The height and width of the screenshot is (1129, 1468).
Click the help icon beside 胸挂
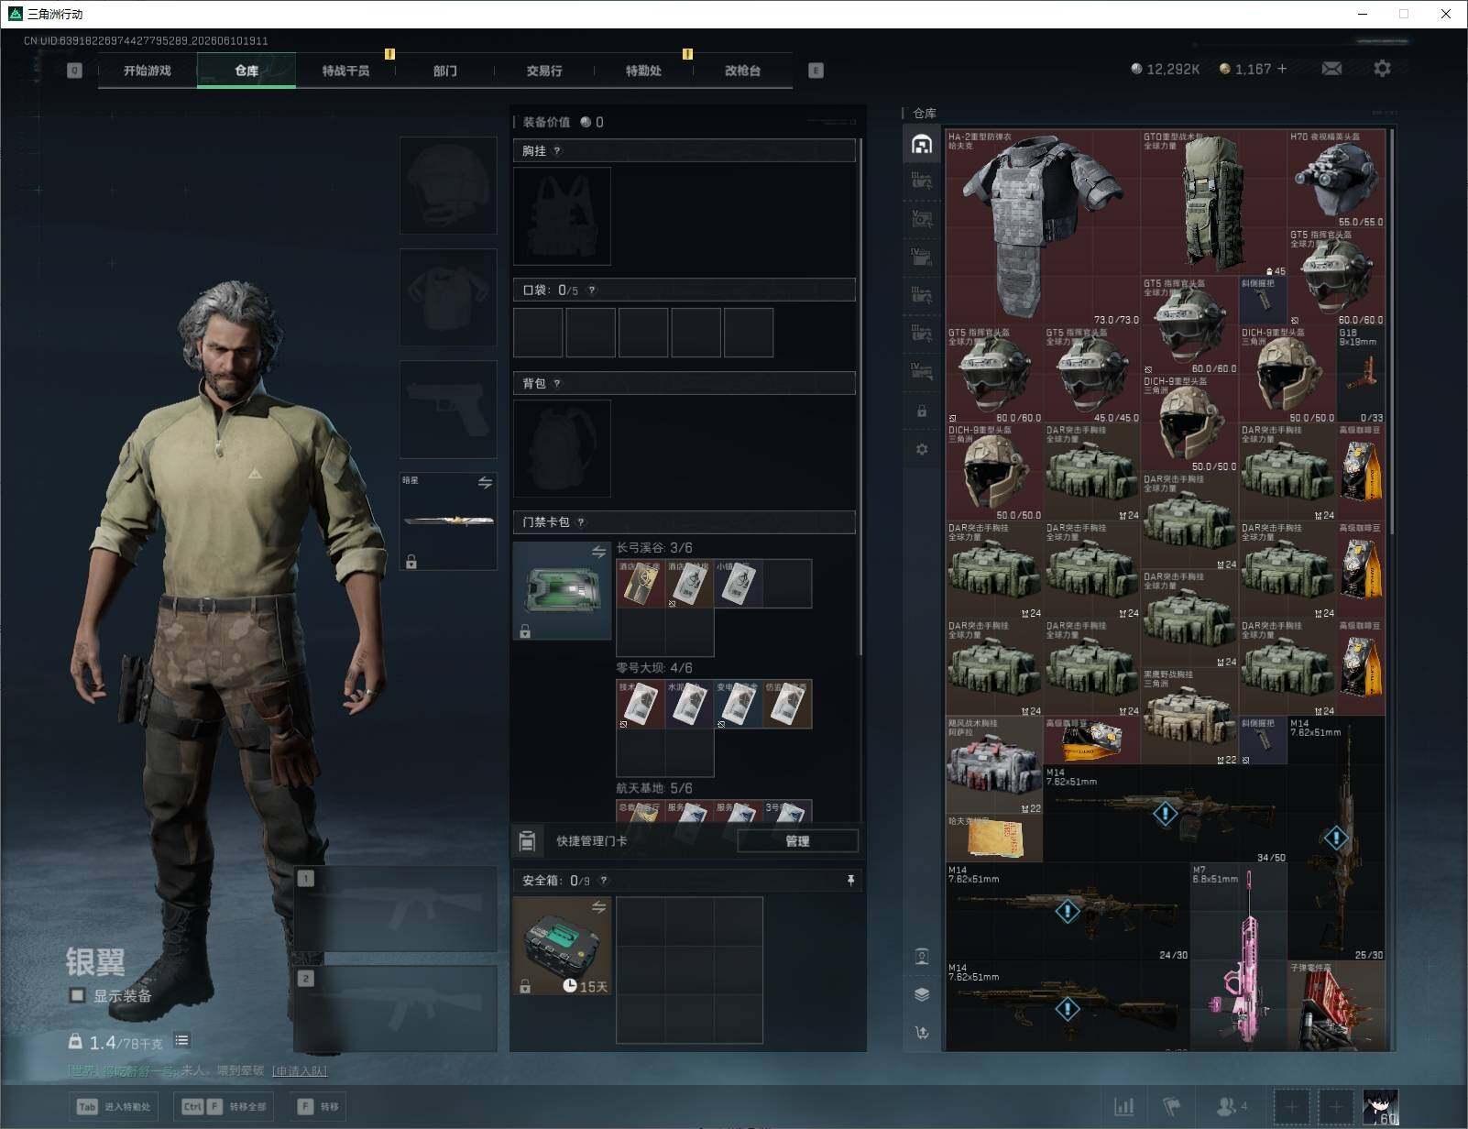(557, 150)
